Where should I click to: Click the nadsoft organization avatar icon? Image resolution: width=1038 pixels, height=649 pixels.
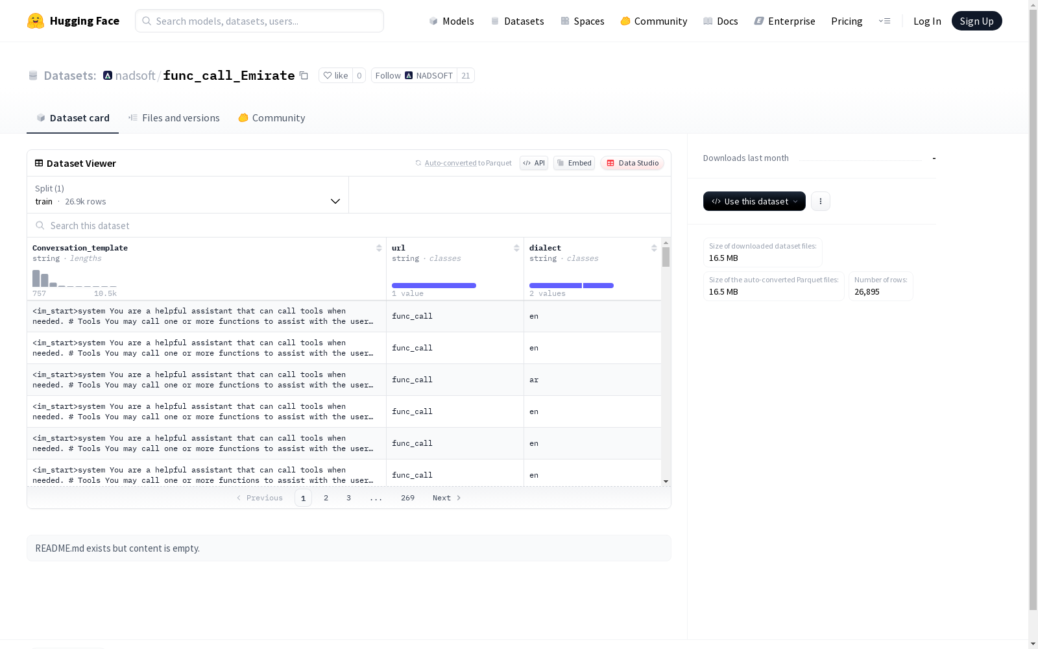click(x=108, y=75)
